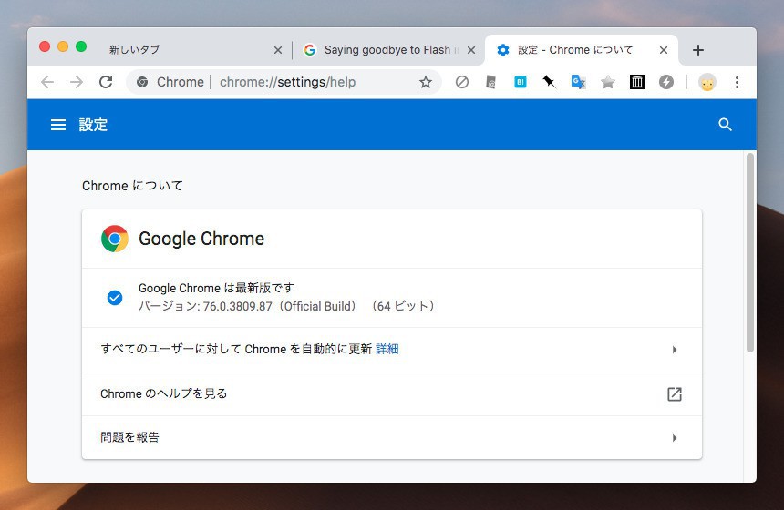Expand the 問題を報告 row arrow
This screenshot has width=784, height=510.
(675, 438)
